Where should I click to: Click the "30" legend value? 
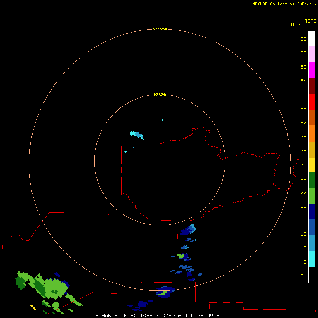[304, 164]
